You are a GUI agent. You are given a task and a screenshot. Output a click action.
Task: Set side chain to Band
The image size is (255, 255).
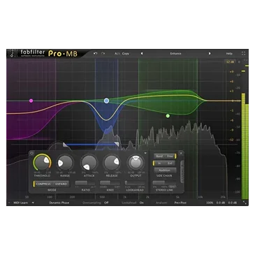click(159, 156)
